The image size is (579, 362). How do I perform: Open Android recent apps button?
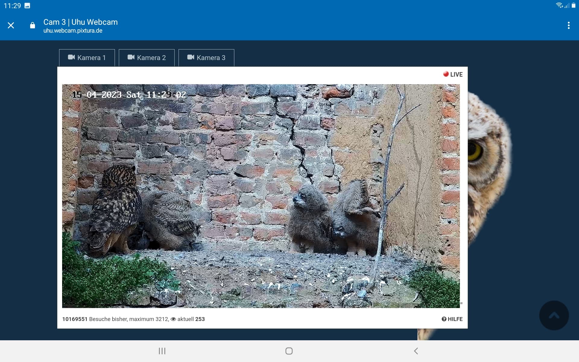click(162, 351)
